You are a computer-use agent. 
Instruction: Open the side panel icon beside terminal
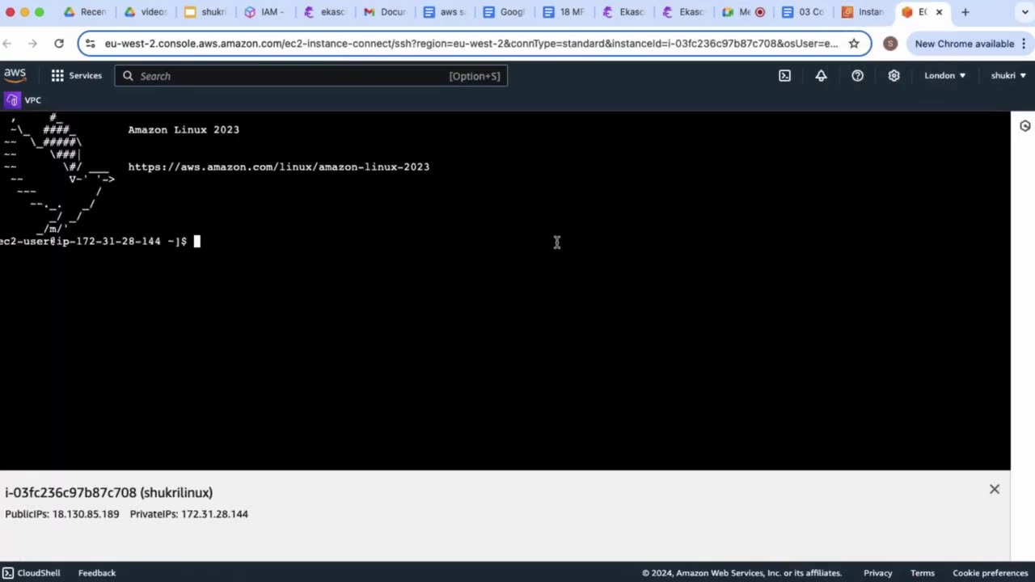1024,126
